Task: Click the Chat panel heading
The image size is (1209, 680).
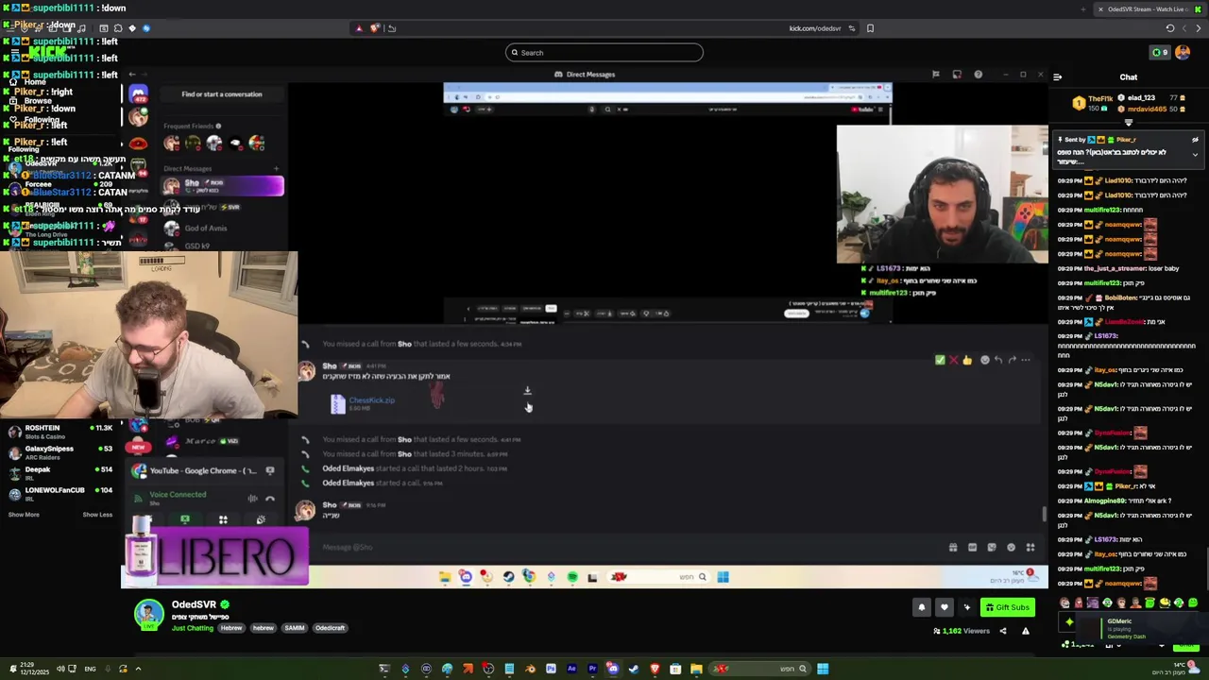Action: (x=1129, y=77)
